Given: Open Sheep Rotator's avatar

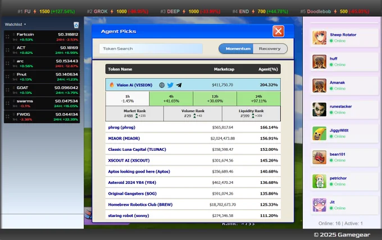Looking at the screenshot, I should pyautogui.click(x=320, y=38).
